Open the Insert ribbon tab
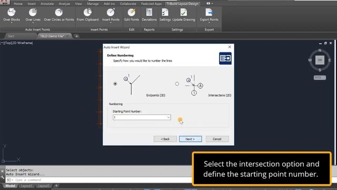This screenshot has width=337, height=190. [32, 4]
